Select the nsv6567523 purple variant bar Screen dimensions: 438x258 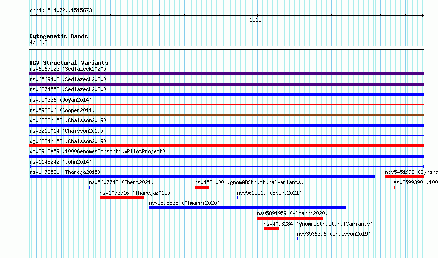pos(226,74)
